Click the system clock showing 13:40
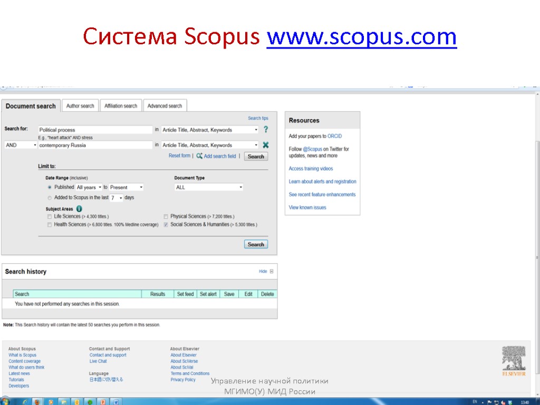Viewport: 540px width, 405px height. pyautogui.click(x=525, y=402)
